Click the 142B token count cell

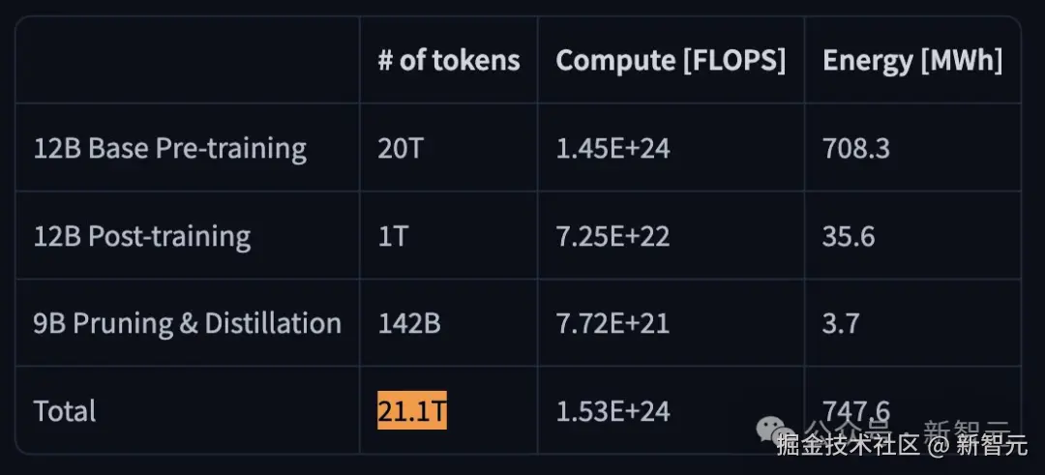pyautogui.click(x=409, y=323)
